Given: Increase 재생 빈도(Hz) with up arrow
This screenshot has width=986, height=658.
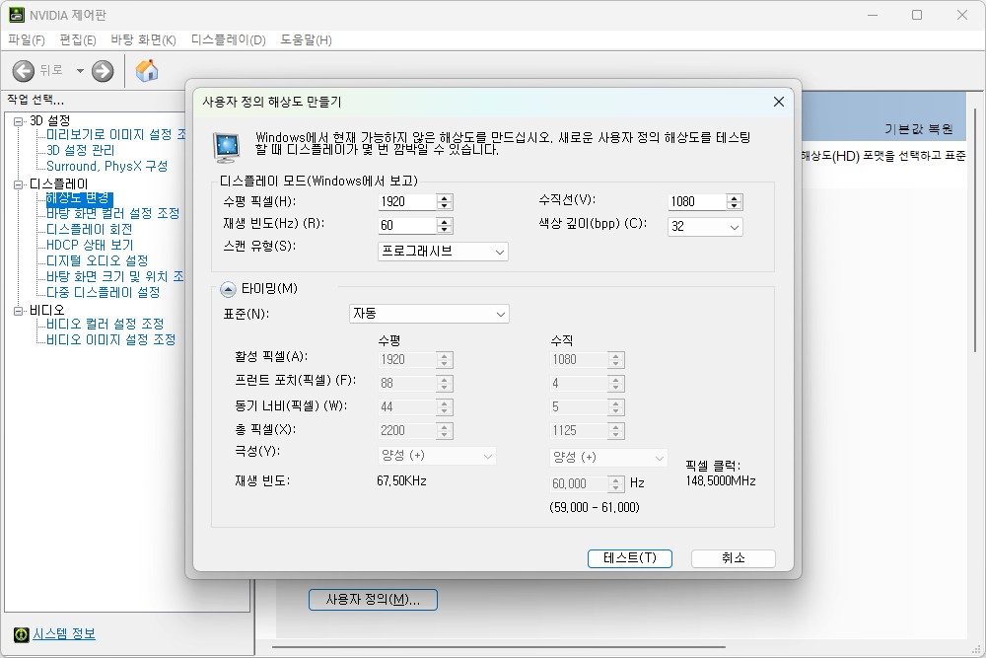Looking at the screenshot, I should click(445, 222).
